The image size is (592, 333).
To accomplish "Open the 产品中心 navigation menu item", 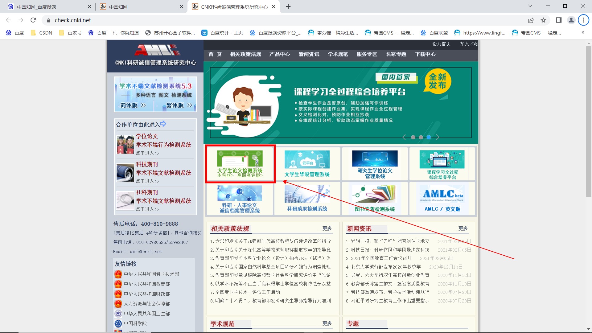I will pos(279,54).
